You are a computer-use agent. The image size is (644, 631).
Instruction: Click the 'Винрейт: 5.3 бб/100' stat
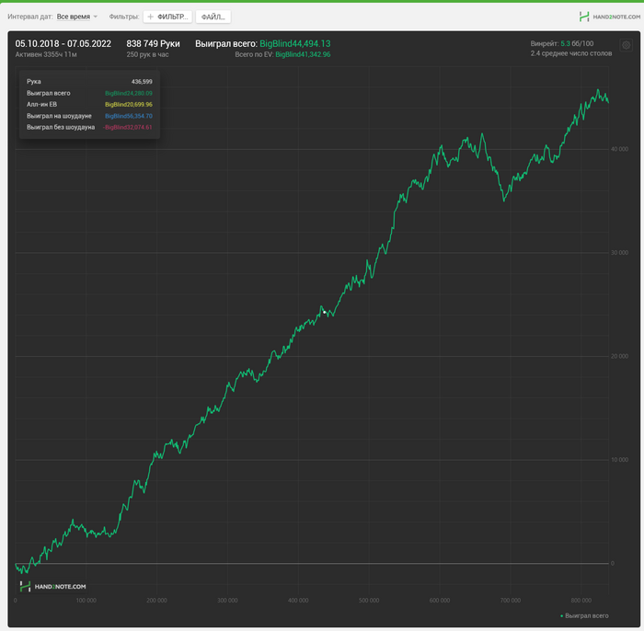click(562, 43)
